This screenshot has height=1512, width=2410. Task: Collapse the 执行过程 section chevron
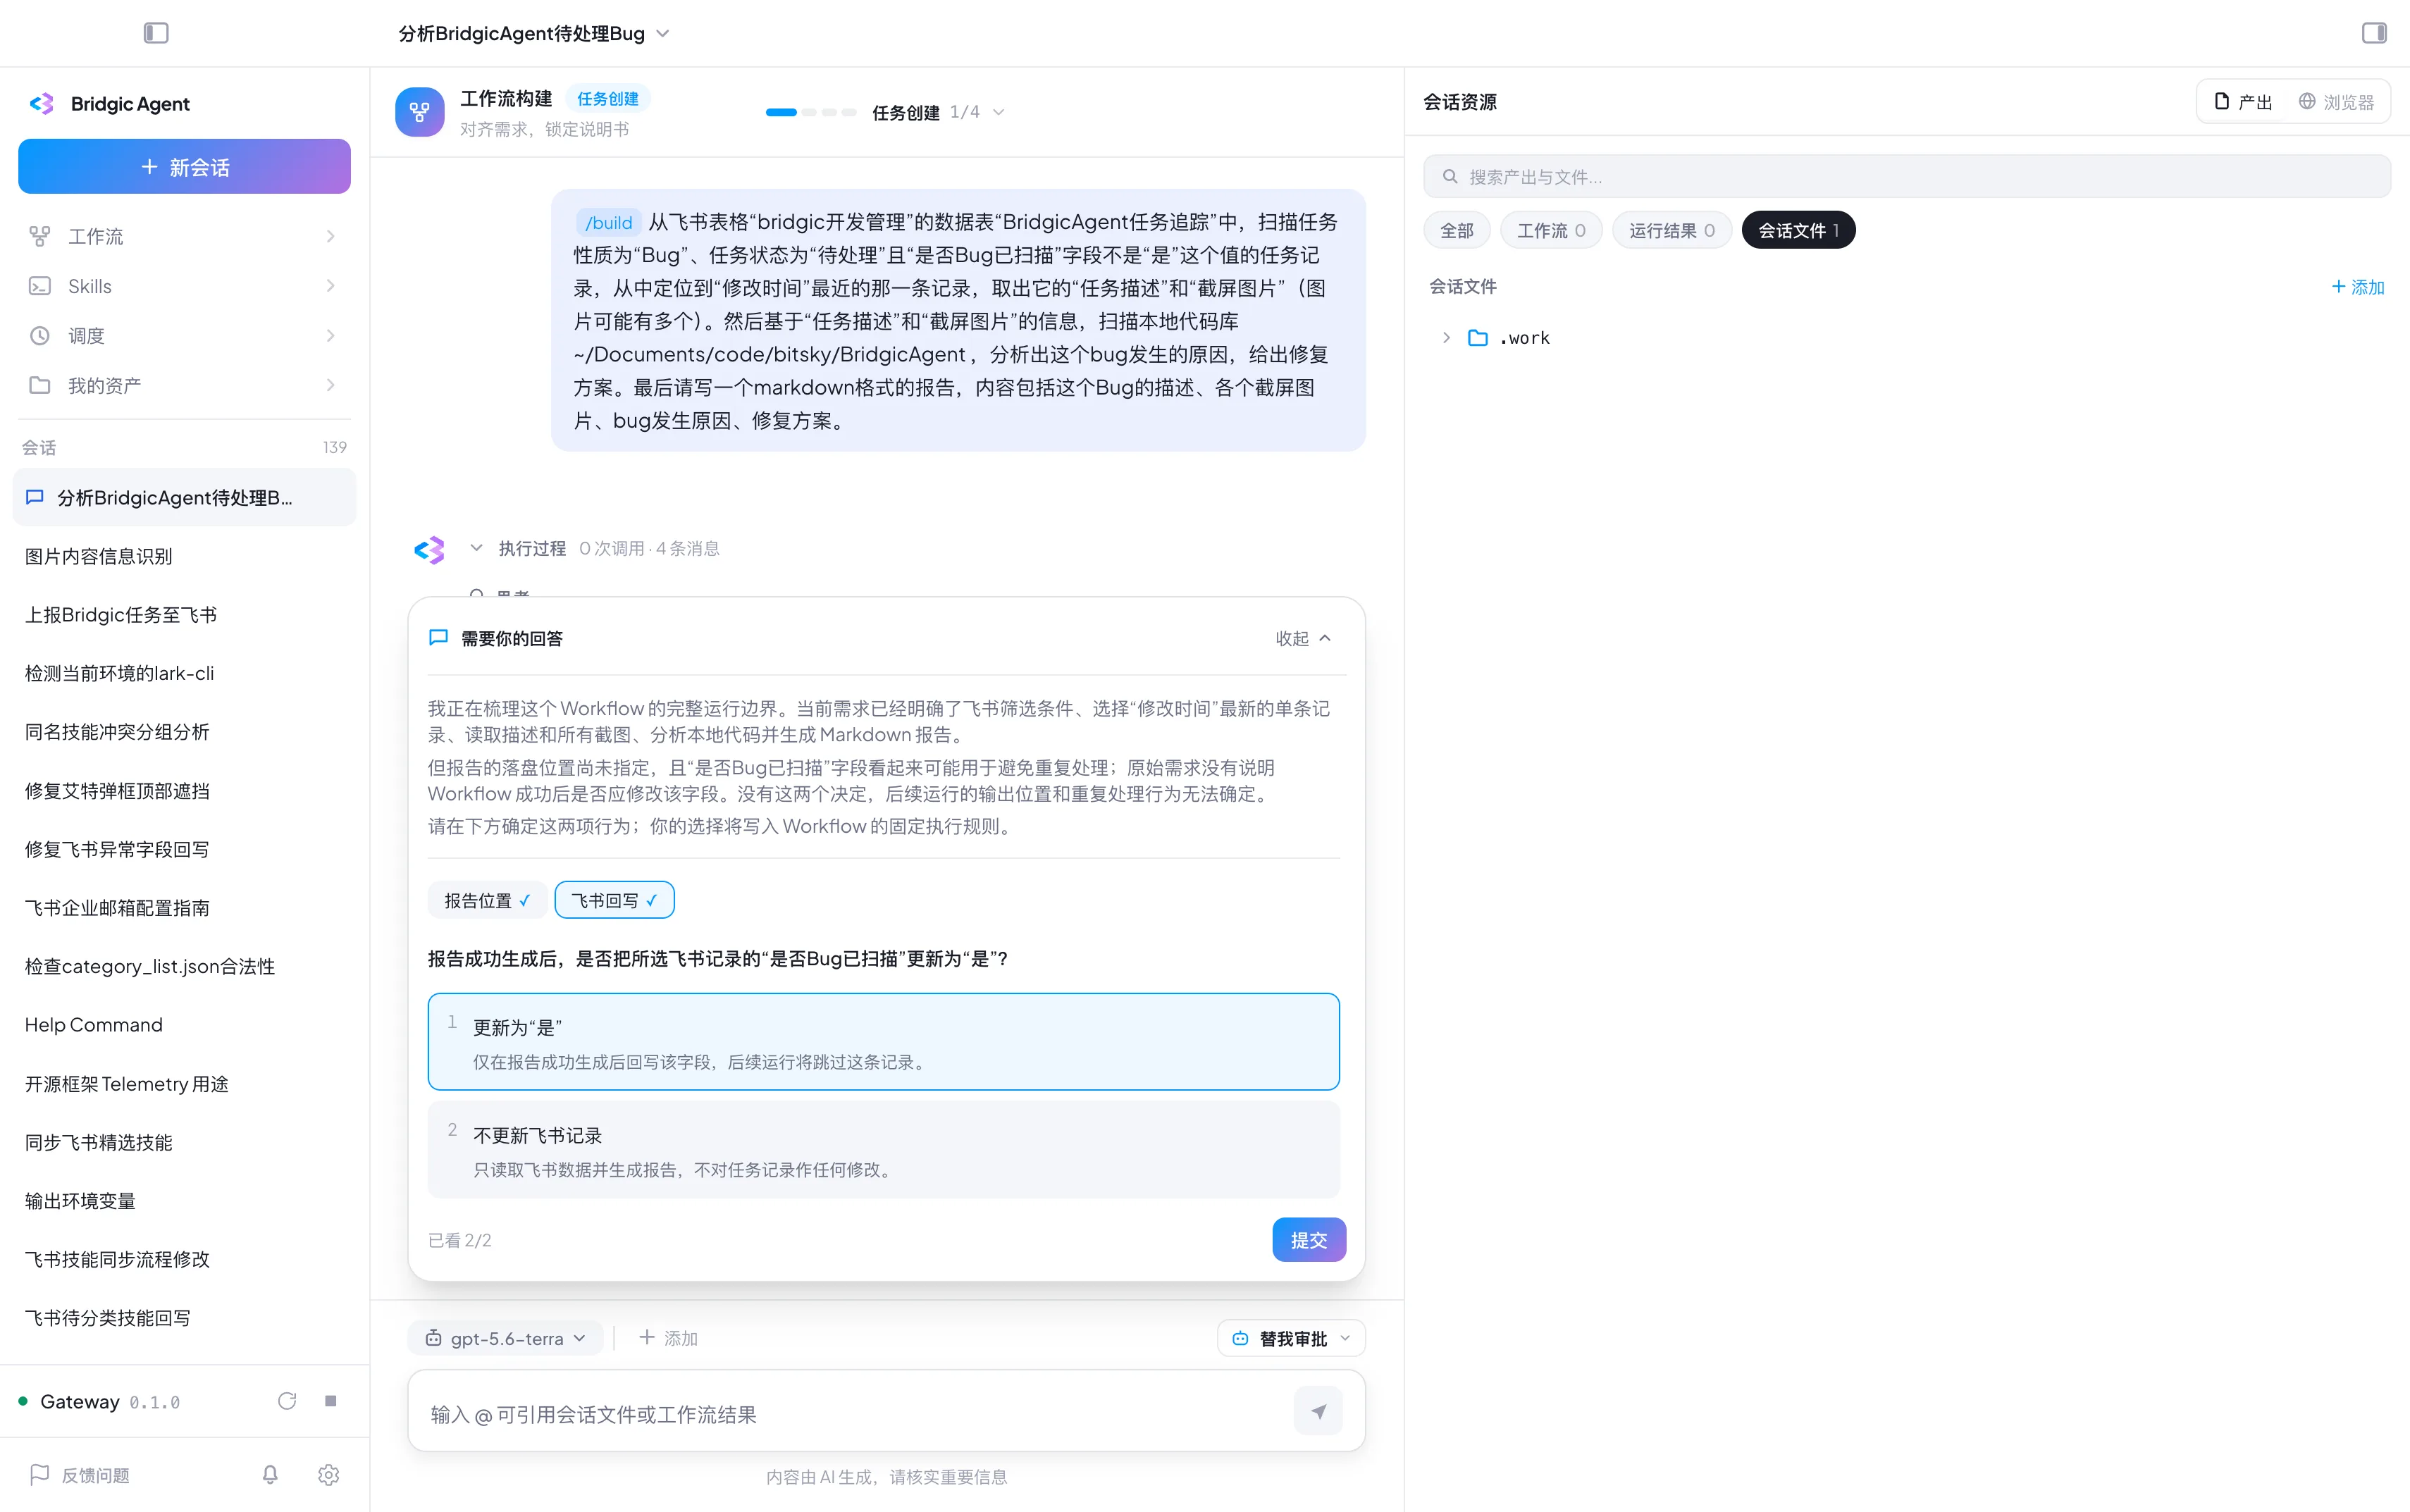477,548
